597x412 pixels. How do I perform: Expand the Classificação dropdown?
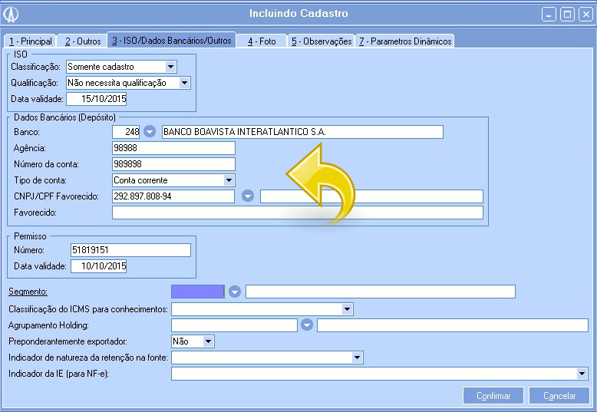171,67
